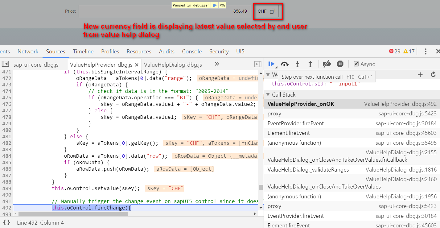Pretty print the source code

(6, 222)
